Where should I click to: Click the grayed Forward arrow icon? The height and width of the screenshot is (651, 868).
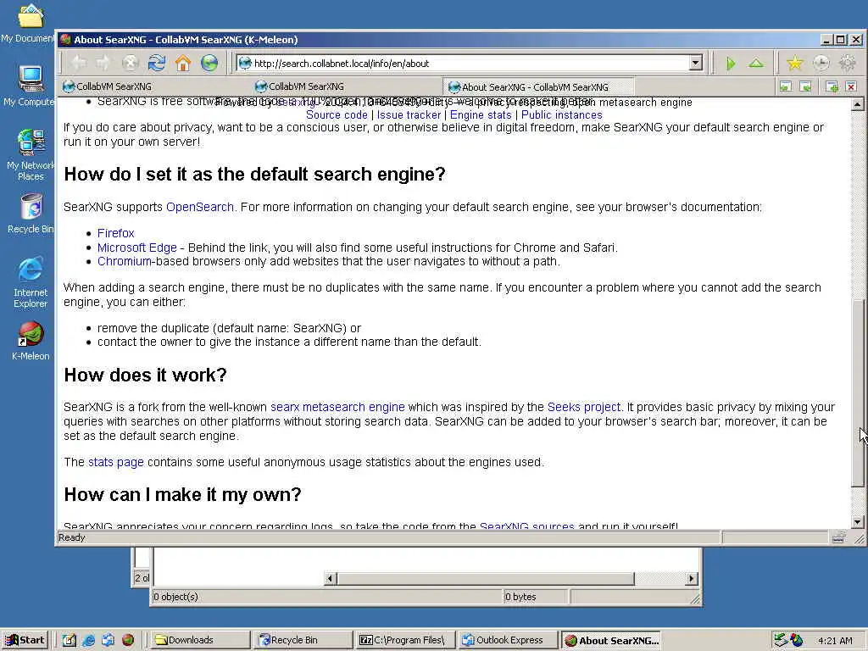[x=103, y=63]
